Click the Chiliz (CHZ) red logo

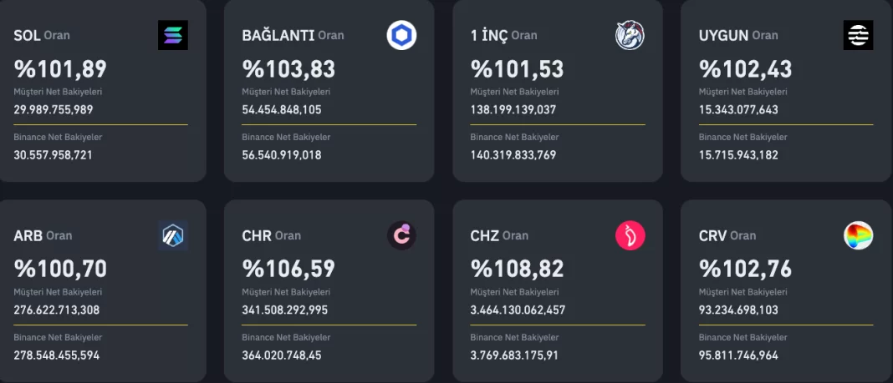pyautogui.click(x=630, y=236)
